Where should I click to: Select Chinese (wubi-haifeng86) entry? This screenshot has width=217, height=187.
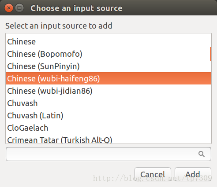tap(108, 78)
